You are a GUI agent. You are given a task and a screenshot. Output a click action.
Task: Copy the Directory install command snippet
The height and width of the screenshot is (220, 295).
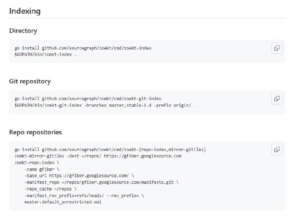coord(277,48)
